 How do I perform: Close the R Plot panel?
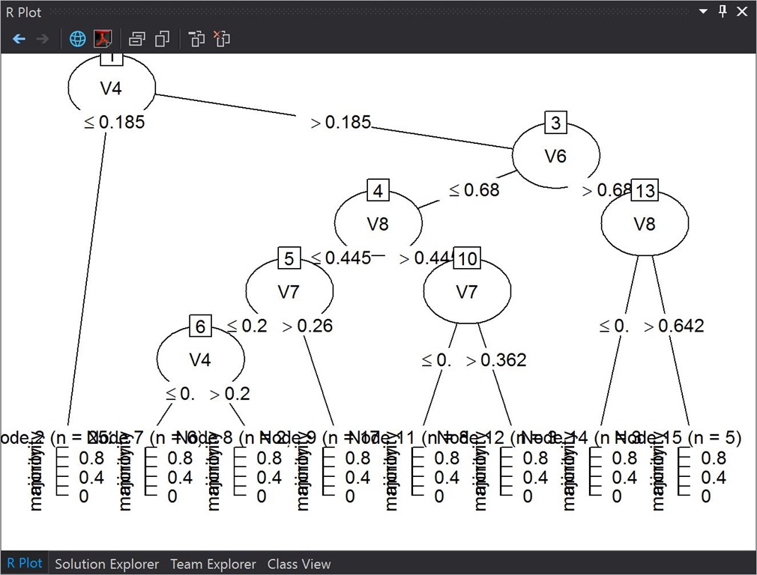coord(742,12)
